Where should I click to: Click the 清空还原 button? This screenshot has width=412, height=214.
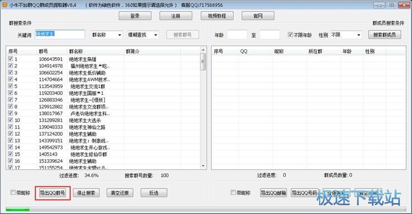(120, 193)
